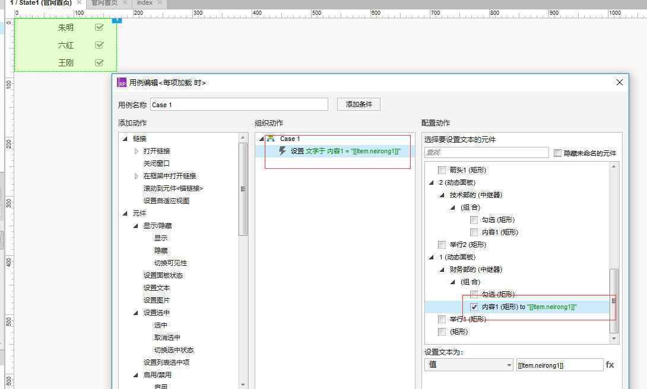
Task: Expand the 打开链接 item
Action: tap(136, 151)
